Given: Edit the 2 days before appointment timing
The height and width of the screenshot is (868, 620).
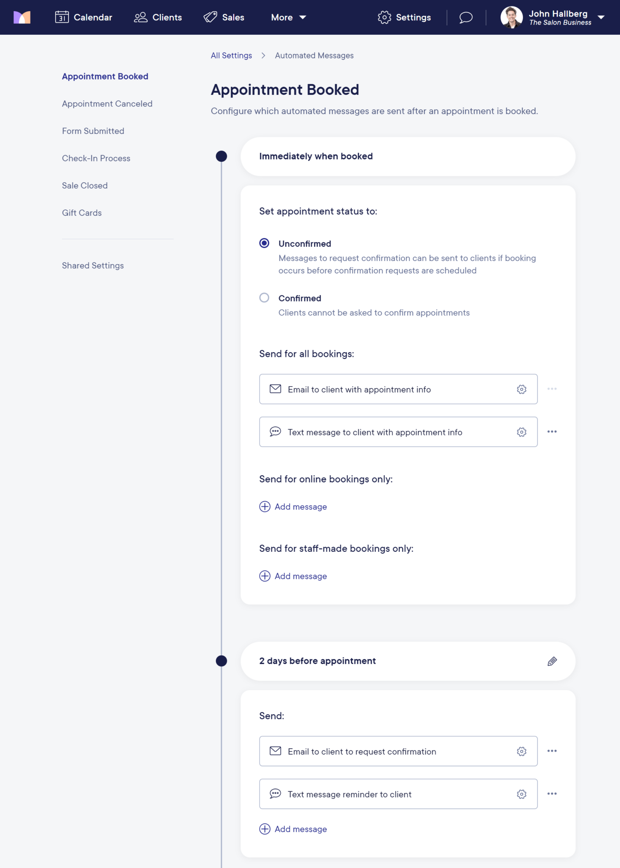Looking at the screenshot, I should tap(552, 661).
